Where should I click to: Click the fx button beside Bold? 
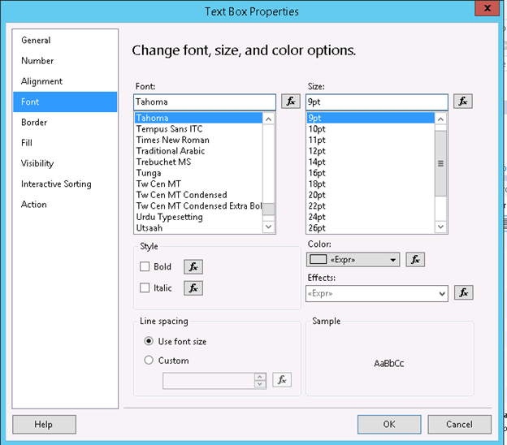pos(193,266)
